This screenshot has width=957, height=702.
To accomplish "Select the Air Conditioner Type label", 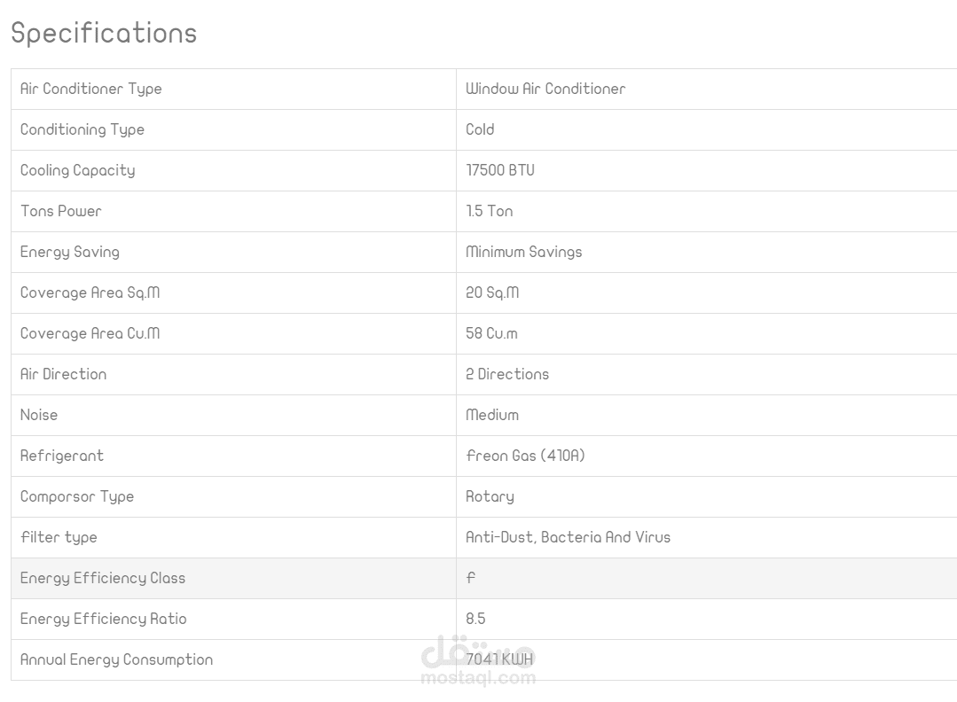I will pos(91,89).
